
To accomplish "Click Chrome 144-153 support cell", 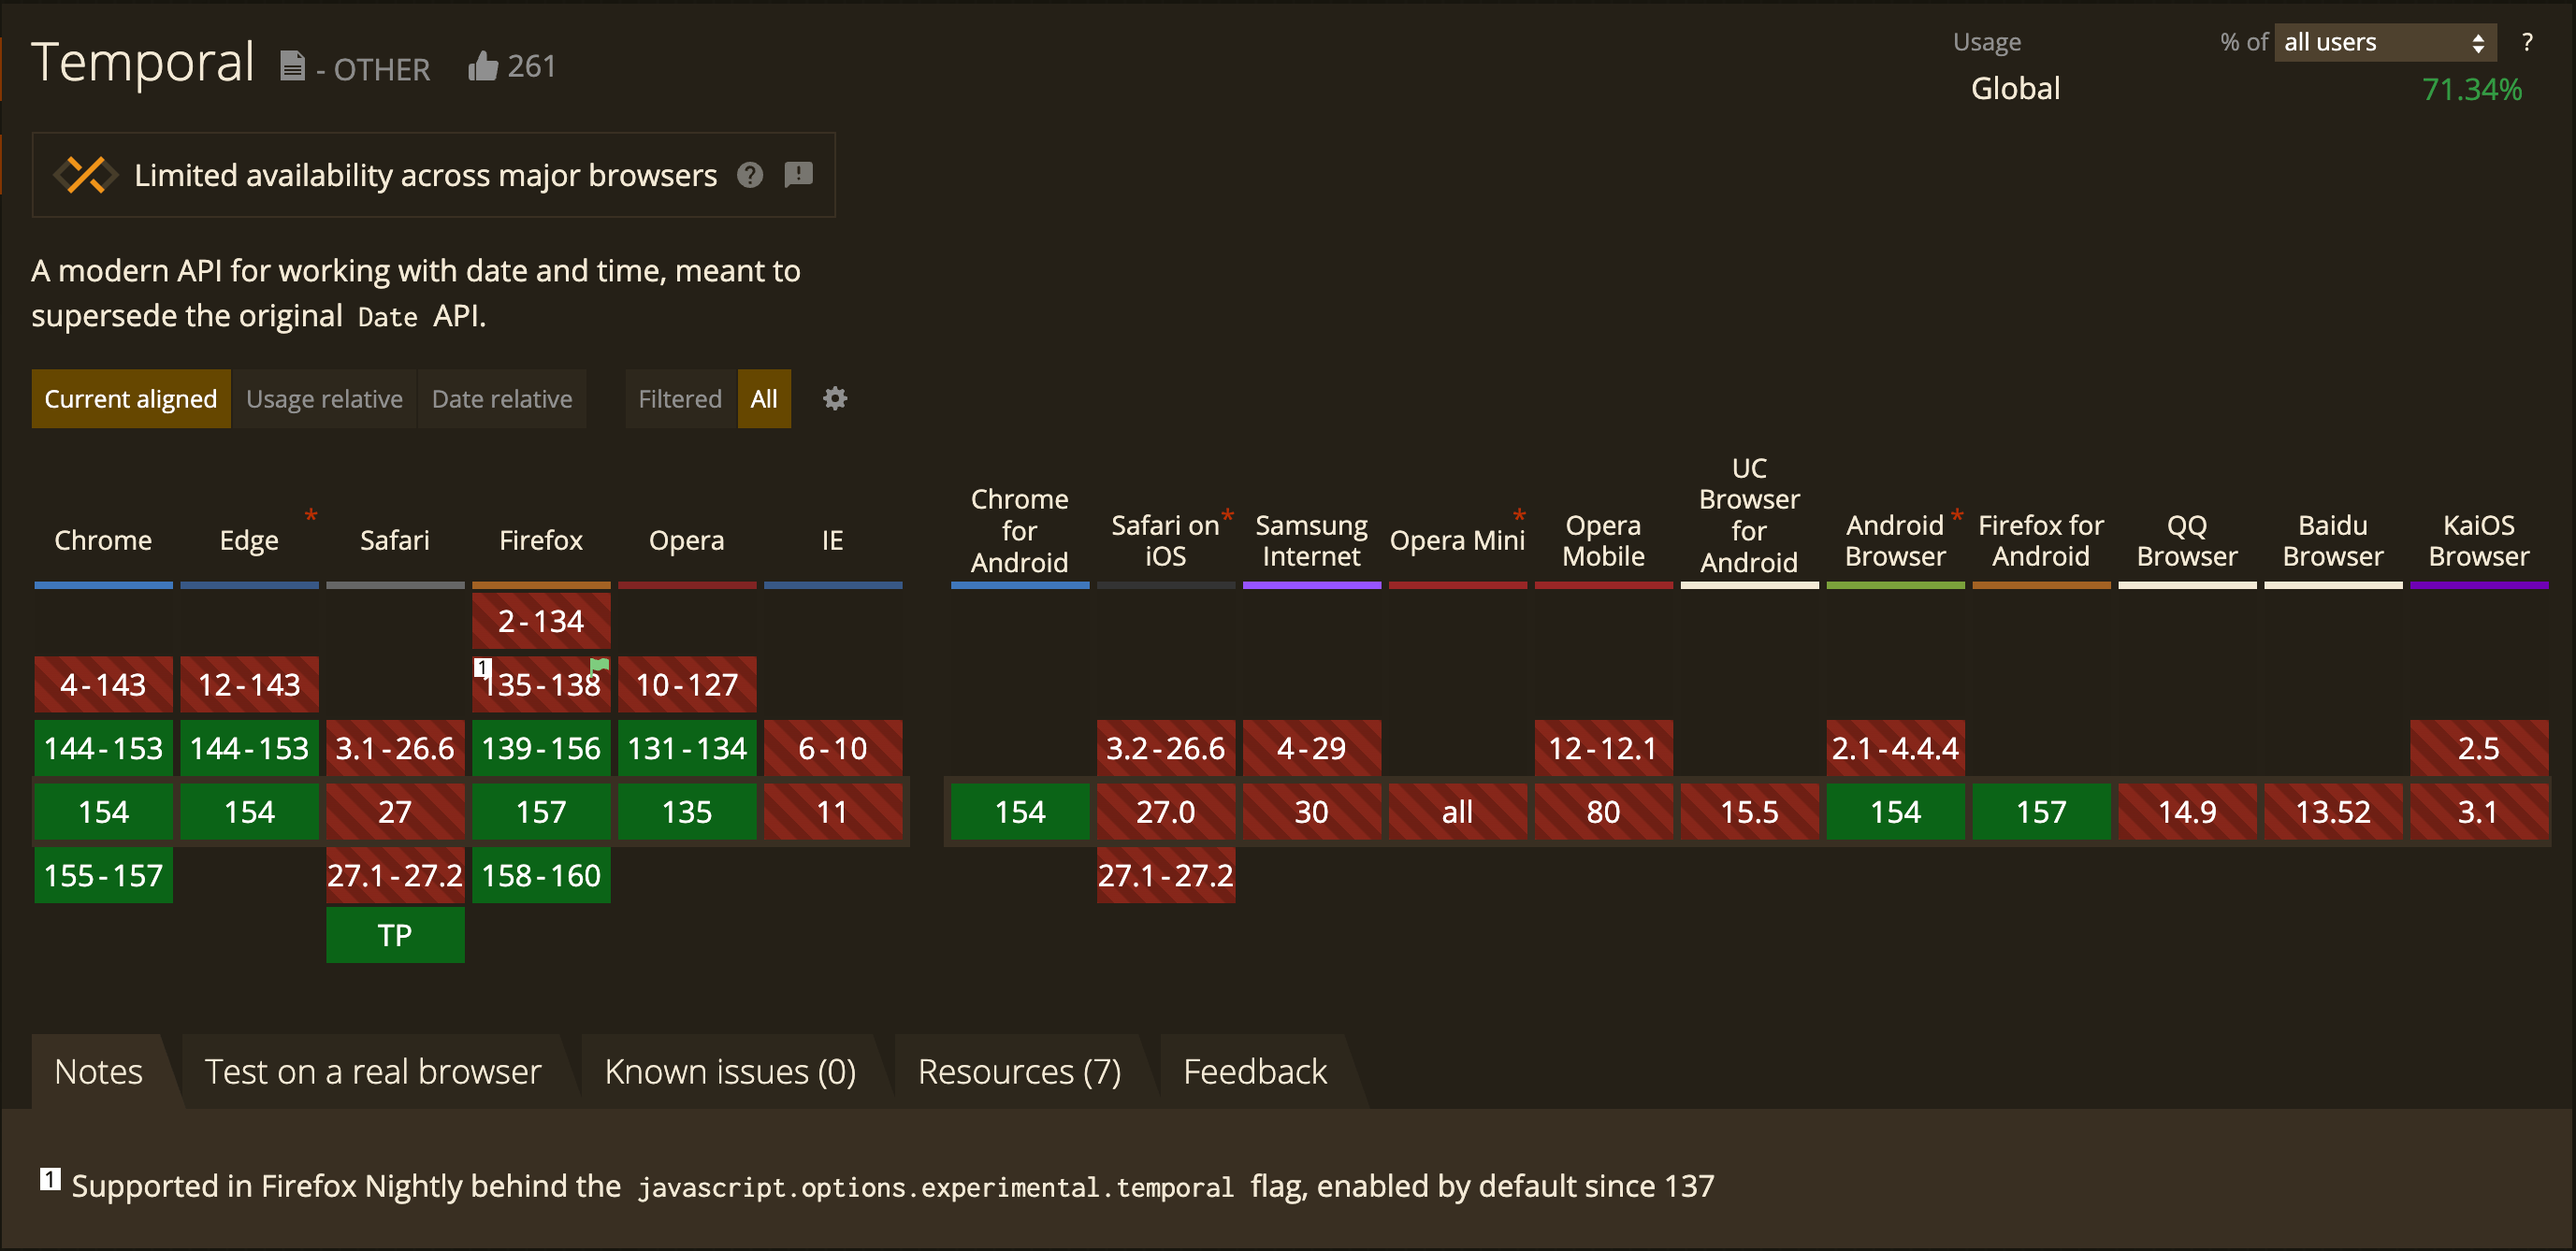I will point(103,747).
